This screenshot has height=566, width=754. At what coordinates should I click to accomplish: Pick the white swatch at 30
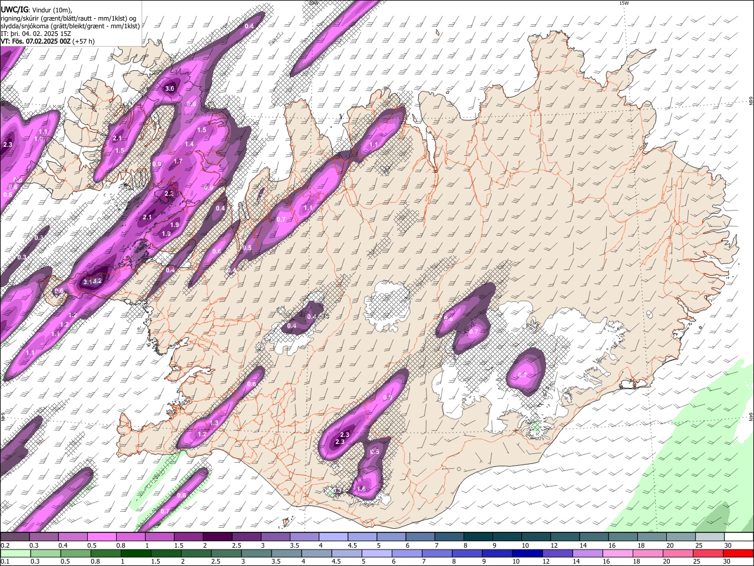tap(739, 537)
